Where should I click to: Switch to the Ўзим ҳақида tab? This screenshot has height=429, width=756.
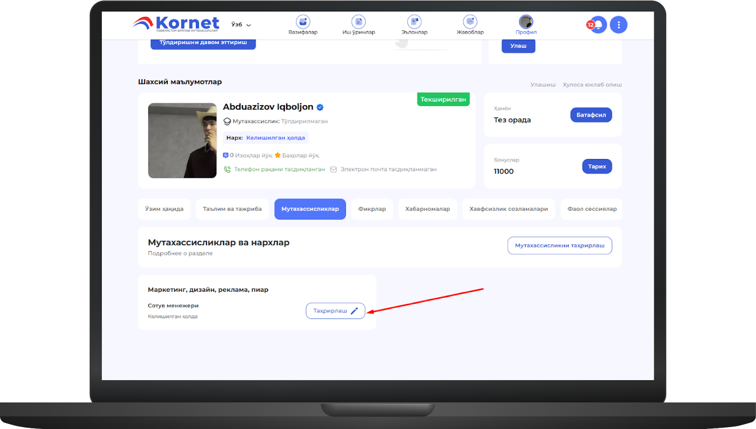pos(164,209)
